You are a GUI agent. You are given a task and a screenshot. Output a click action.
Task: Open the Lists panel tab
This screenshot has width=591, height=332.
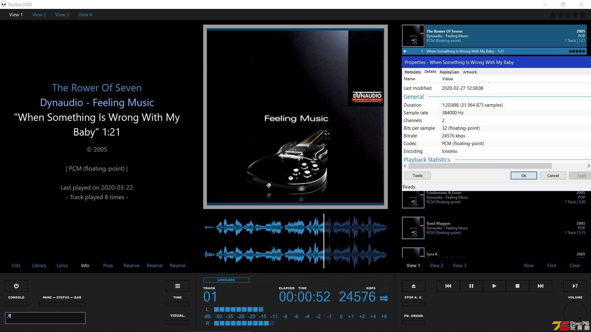[16, 266]
